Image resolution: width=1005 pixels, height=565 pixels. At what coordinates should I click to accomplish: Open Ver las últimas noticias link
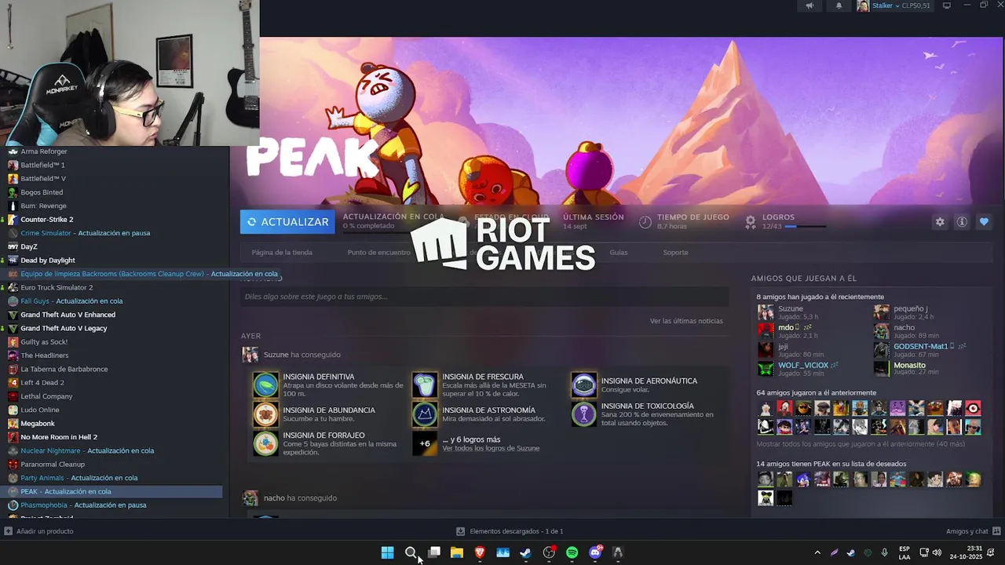click(686, 321)
